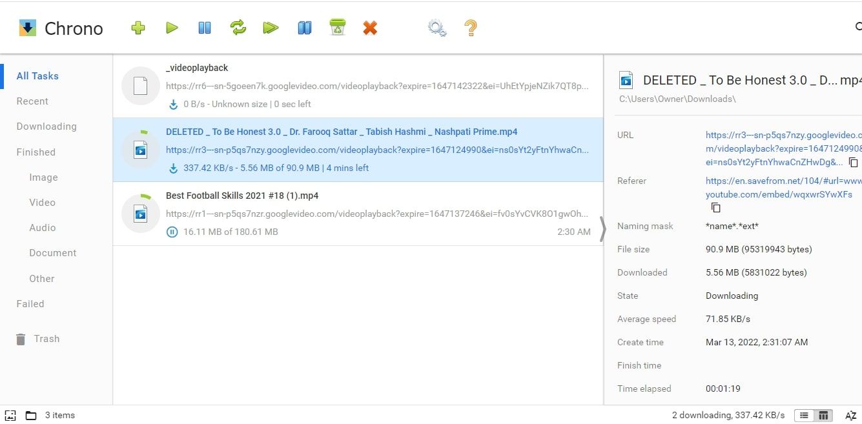
Task: Copy the Referer using its copy icon
Action: tap(715, 208)
